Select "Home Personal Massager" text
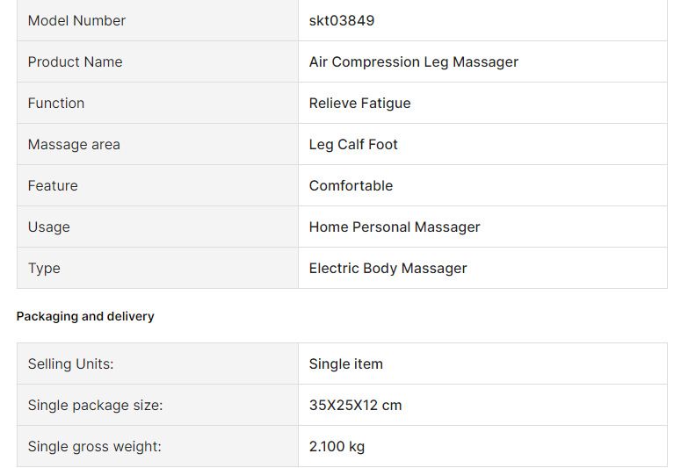681x468 pixels. 395,227
